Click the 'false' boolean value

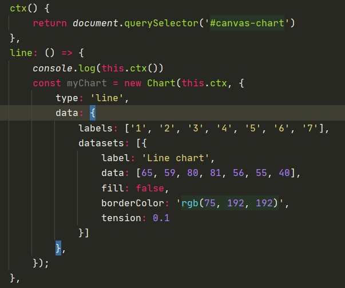[x=150, y=188]
